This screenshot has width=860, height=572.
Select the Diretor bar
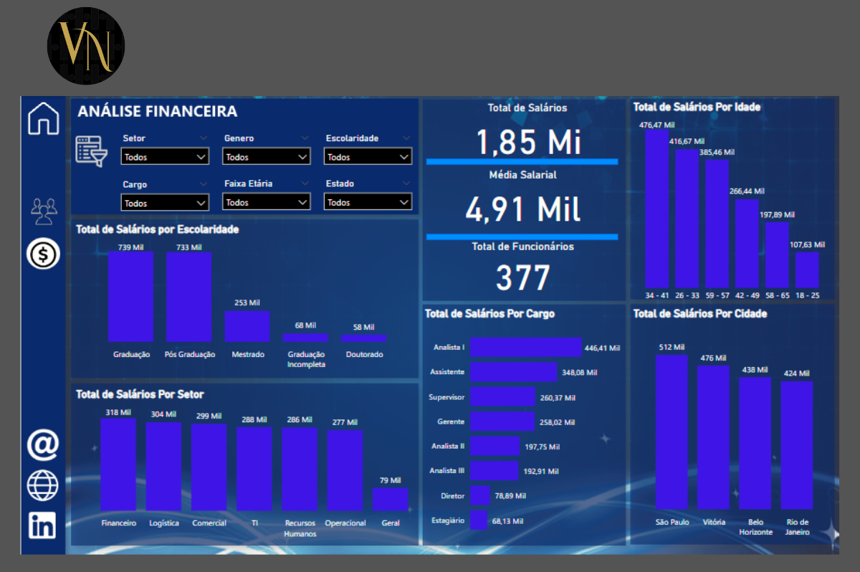(481, 495)
